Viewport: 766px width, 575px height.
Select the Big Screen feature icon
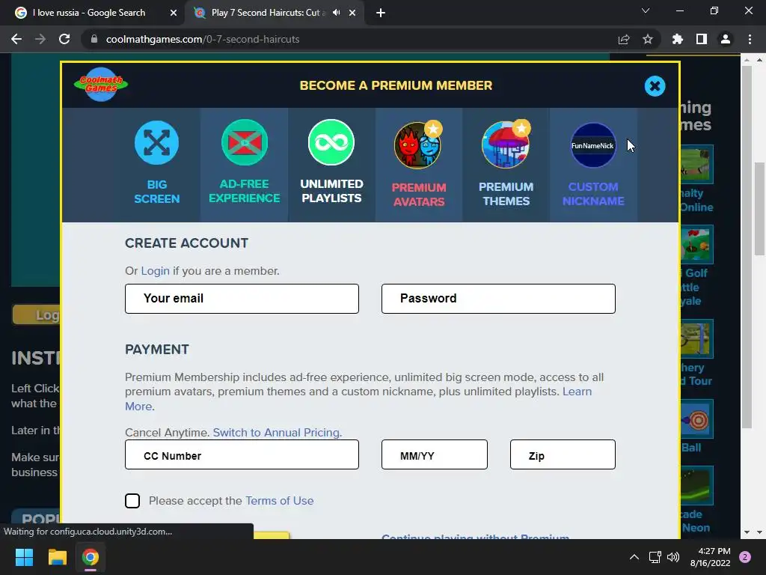(157, 143)
